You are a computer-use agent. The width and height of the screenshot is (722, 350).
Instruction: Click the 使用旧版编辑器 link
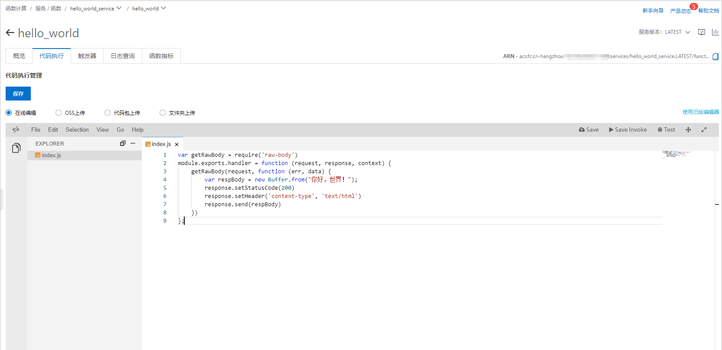(x=701, y=112)
